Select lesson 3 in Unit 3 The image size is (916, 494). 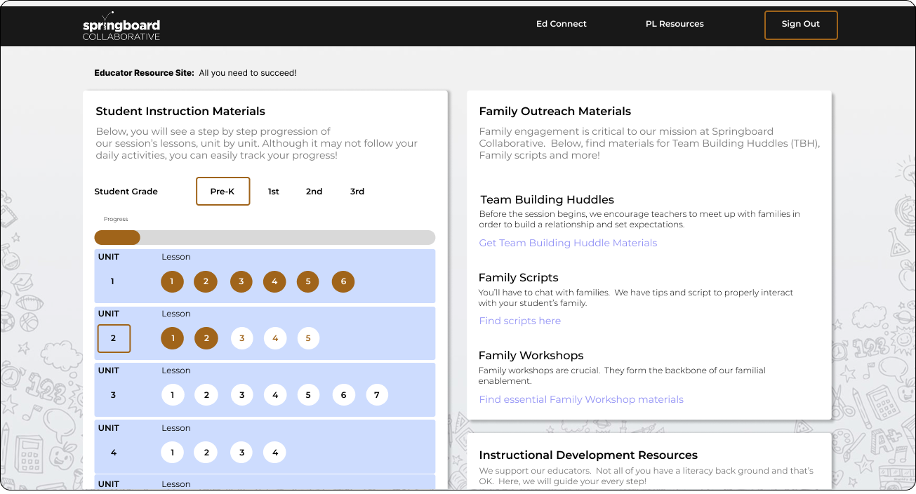(241, 395)
